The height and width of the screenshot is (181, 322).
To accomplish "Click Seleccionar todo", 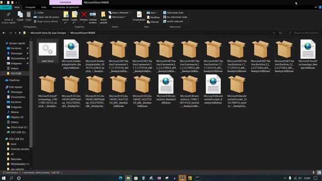I will (173, 13).
